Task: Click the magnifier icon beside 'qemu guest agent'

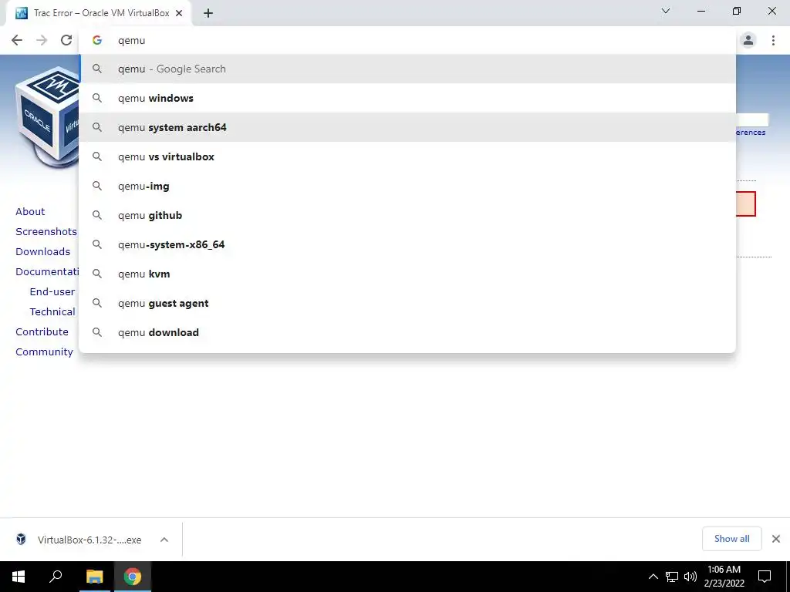Action: (x=97, y=303)
